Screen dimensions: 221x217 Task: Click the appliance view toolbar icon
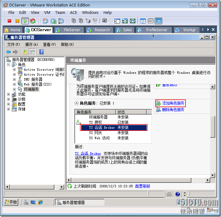(151, 21)
